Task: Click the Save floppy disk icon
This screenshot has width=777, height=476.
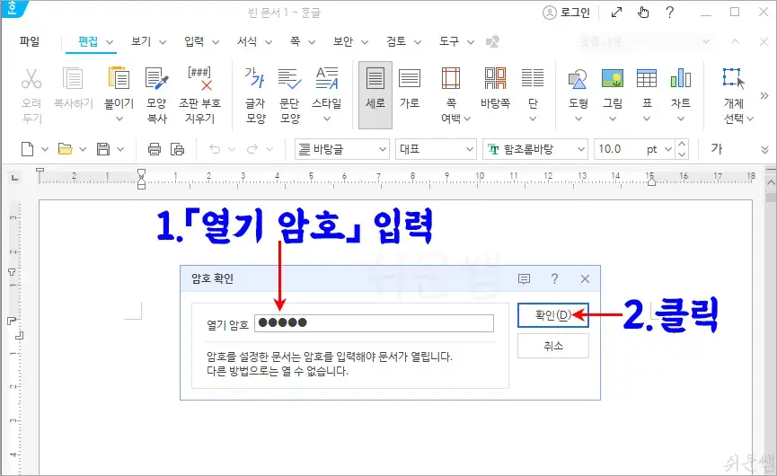Action: [x=103, y=148]
